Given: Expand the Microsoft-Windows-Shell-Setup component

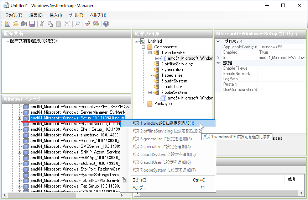Looking at the screenshot, I should pos(19,129).
